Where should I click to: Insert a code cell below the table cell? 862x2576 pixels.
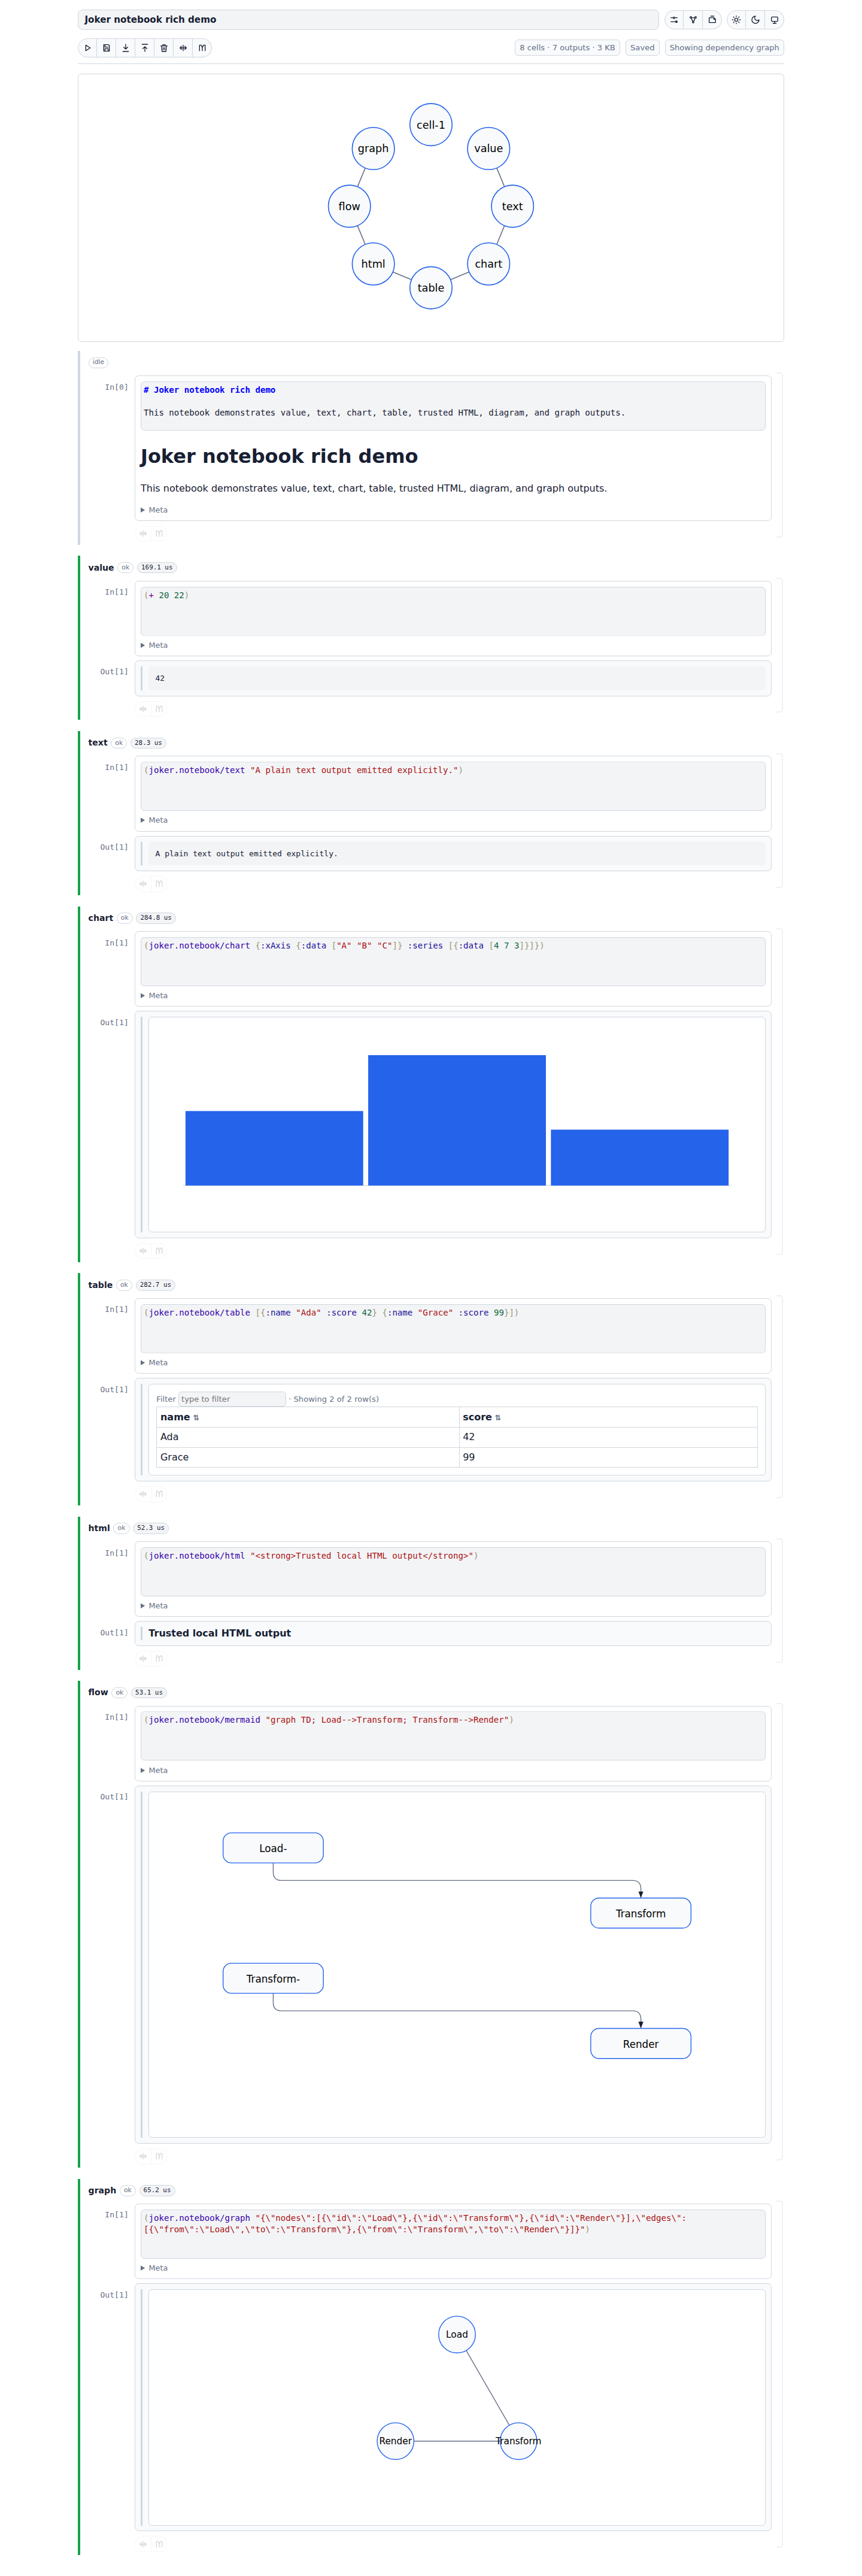tap(143, 1494)
